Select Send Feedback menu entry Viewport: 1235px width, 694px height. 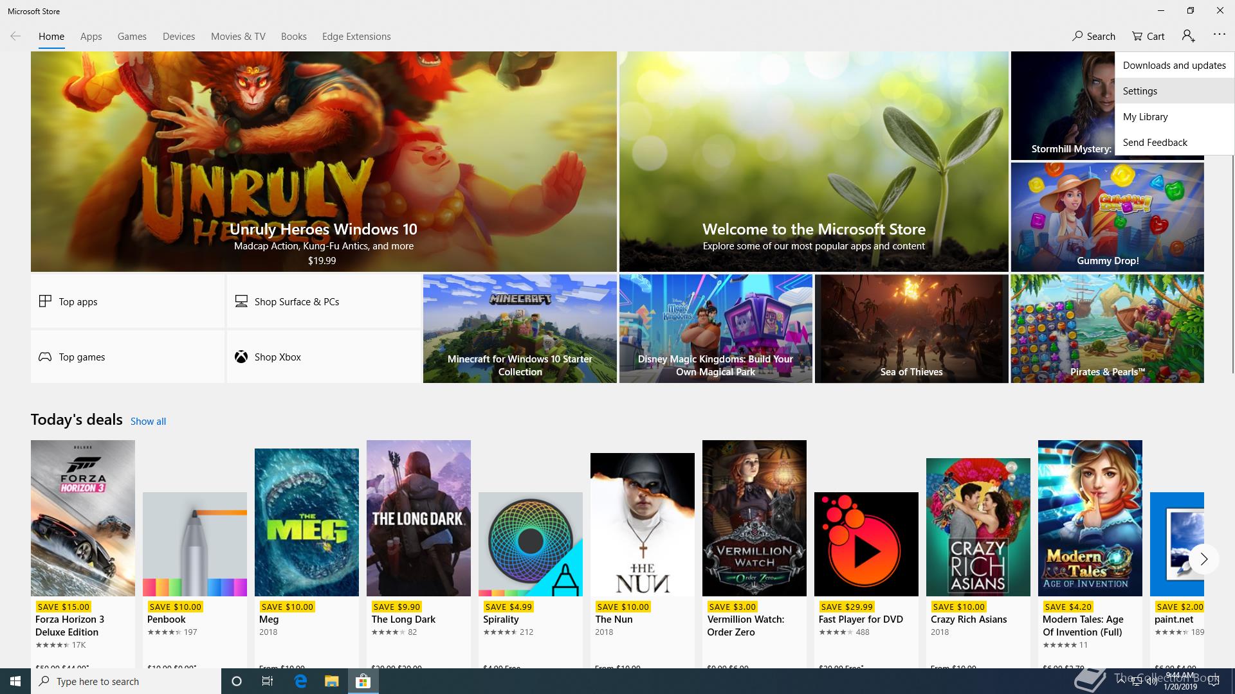tap(1175, 142)
